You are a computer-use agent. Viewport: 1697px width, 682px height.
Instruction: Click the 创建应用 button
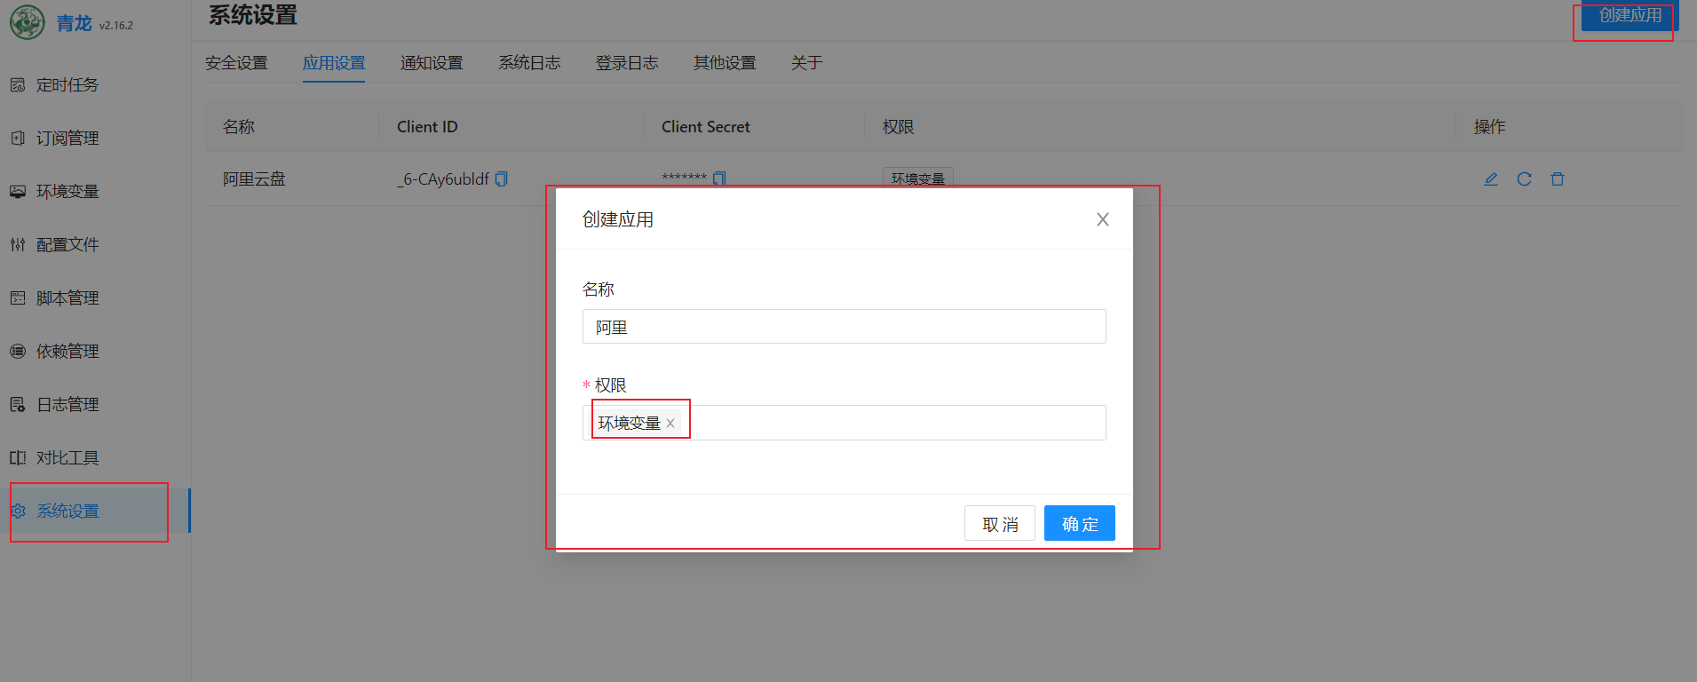pos(1630,16)
